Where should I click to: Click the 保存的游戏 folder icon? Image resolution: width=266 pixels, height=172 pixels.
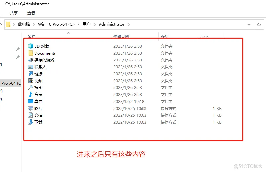[31, 60]
